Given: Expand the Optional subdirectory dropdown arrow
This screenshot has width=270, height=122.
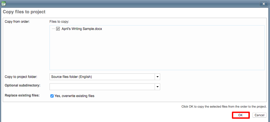Looking at the screenshot, I should [x=157, y=87].
